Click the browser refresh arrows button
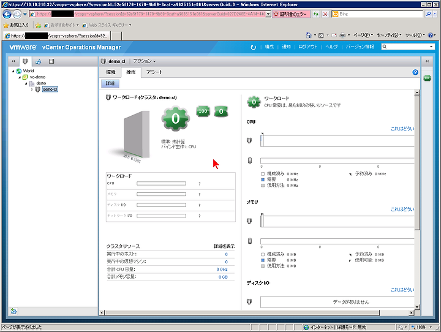The width and height of the screenshot is (441, 332). click(316, 14)
